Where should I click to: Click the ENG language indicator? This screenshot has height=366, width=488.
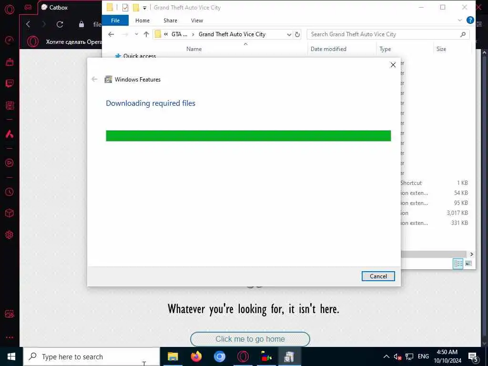point(423,356)
